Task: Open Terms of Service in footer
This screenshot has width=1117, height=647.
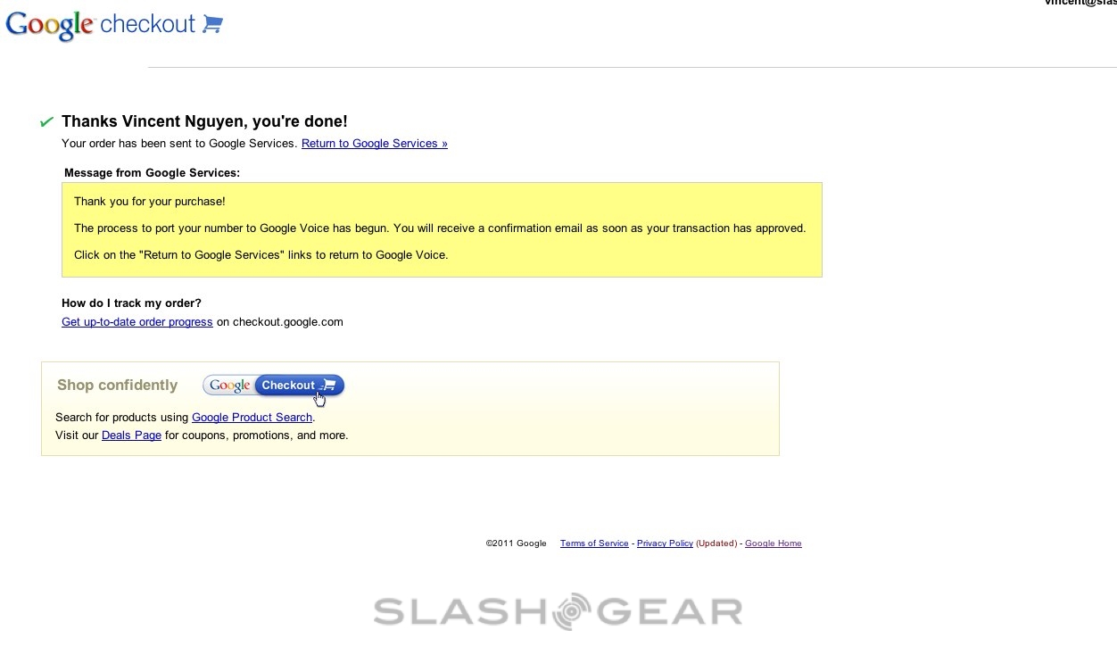Action: (x=594, y=543)
